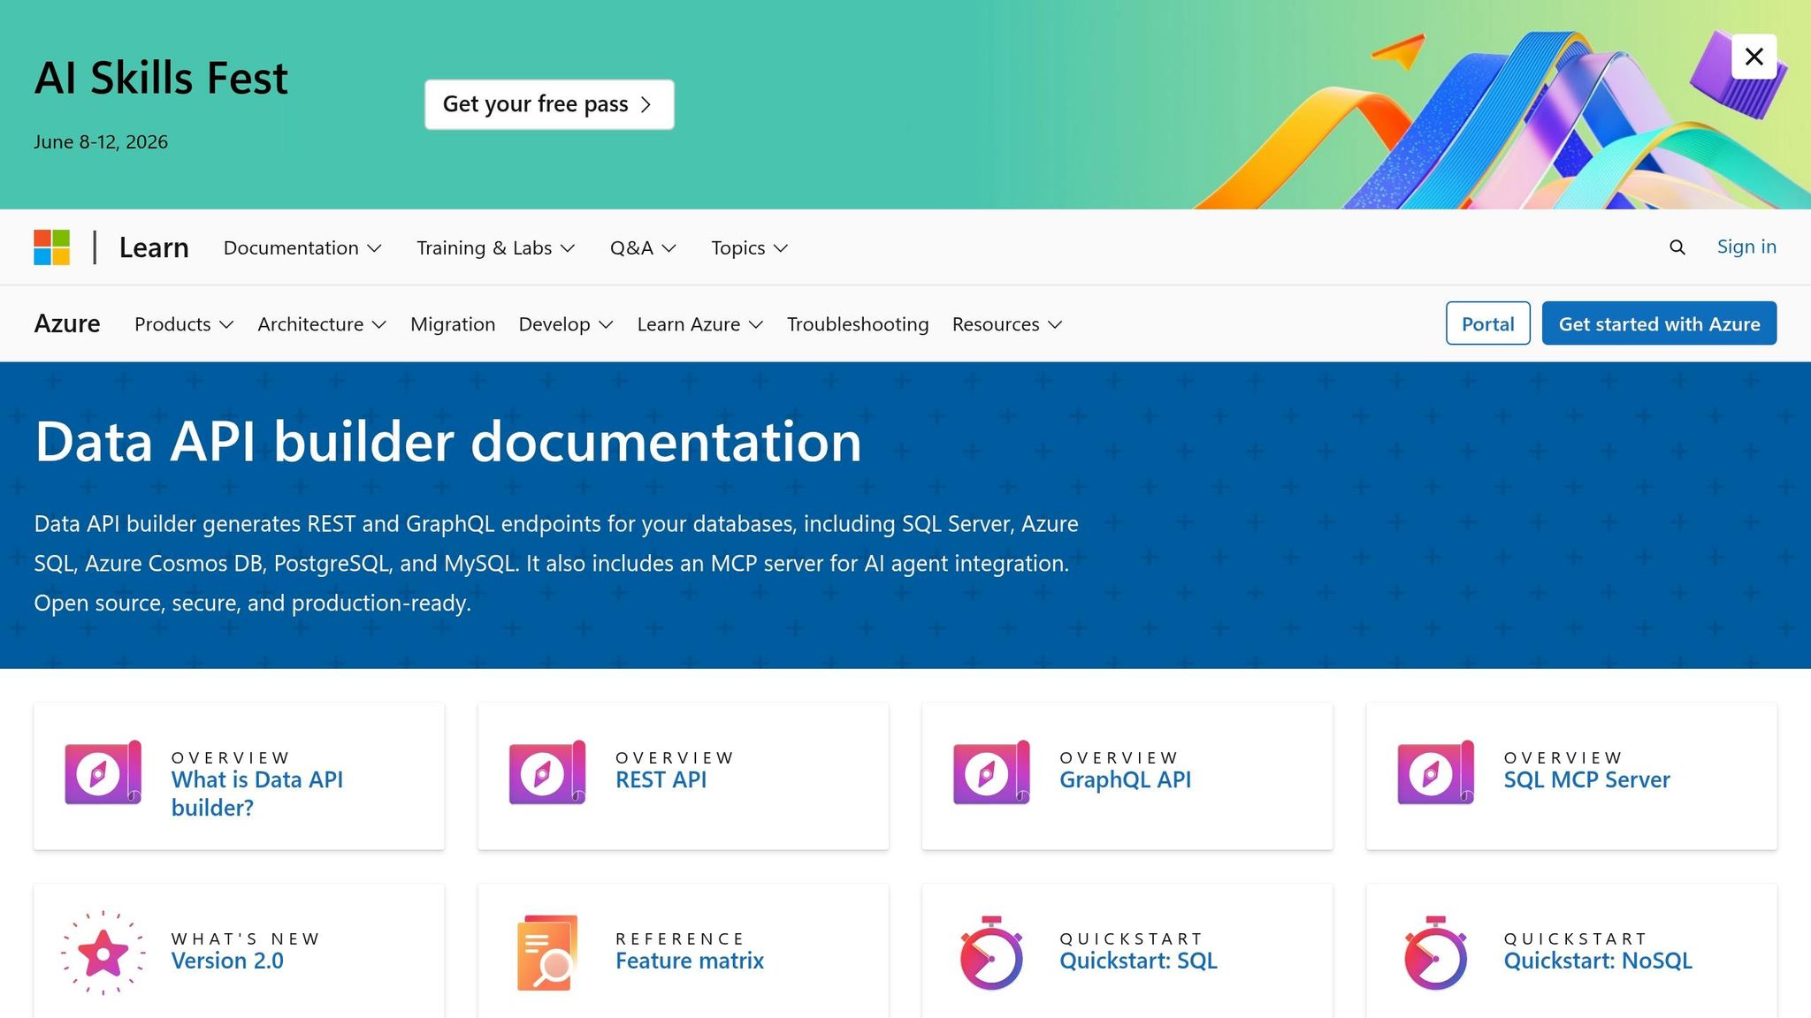Click the Learn home link
Screen dimensions: 1811x1018
pos(154,247)
